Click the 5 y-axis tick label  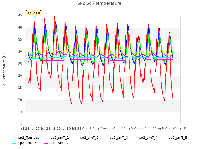point(21,112)
